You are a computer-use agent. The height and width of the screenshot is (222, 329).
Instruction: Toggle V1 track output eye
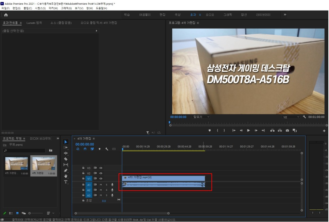coord(101,178)
